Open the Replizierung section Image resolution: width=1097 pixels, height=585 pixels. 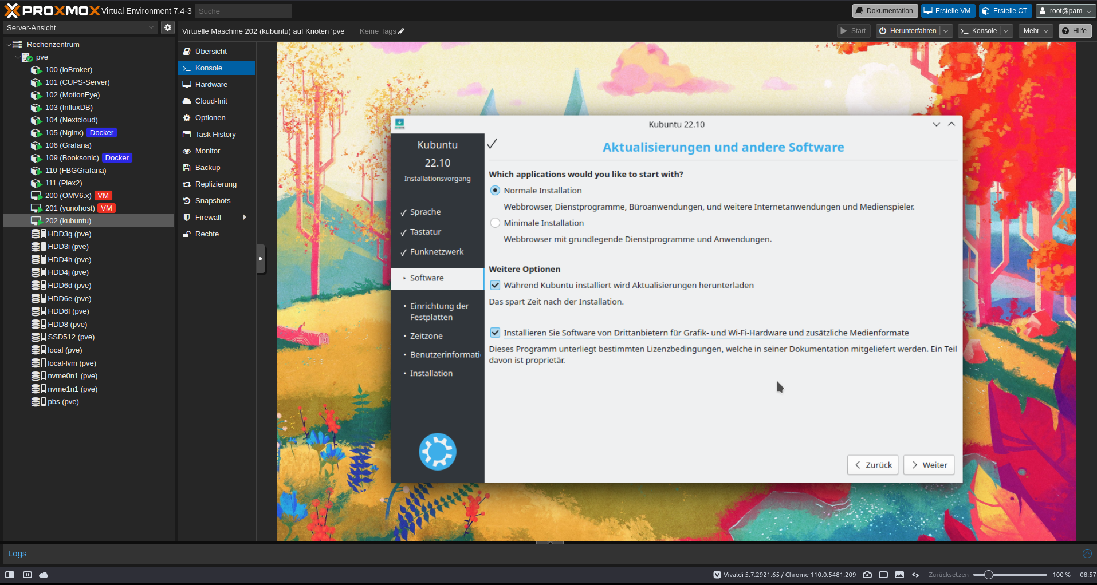click(217, 184)
